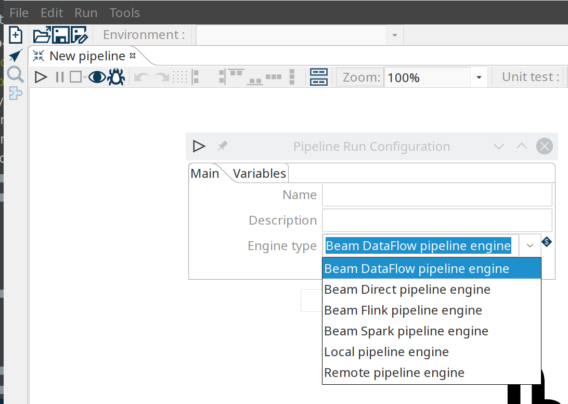Screen dimensions: 568x404
Task: Close the New pipeline tab
Action: point(133,56)
